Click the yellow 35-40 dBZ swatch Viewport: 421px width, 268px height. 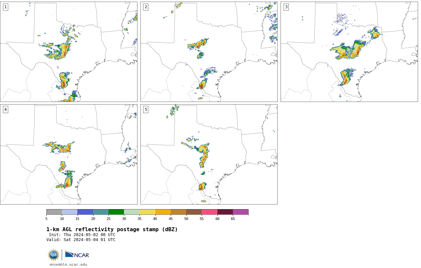147,212
